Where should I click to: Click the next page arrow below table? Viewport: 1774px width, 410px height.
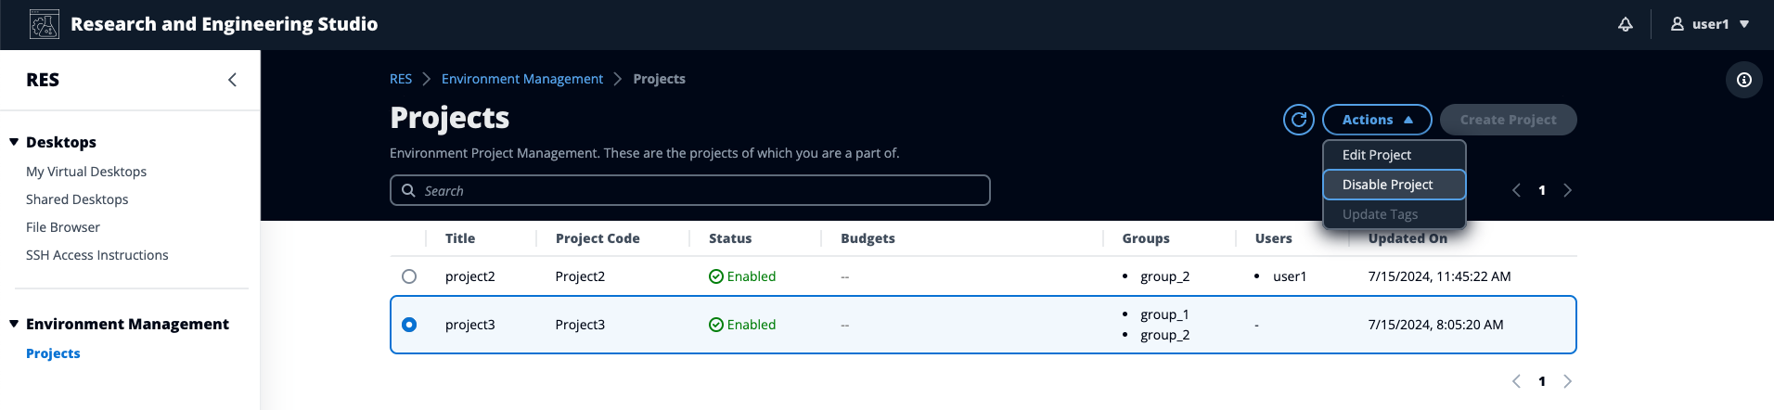[1568, 381]
